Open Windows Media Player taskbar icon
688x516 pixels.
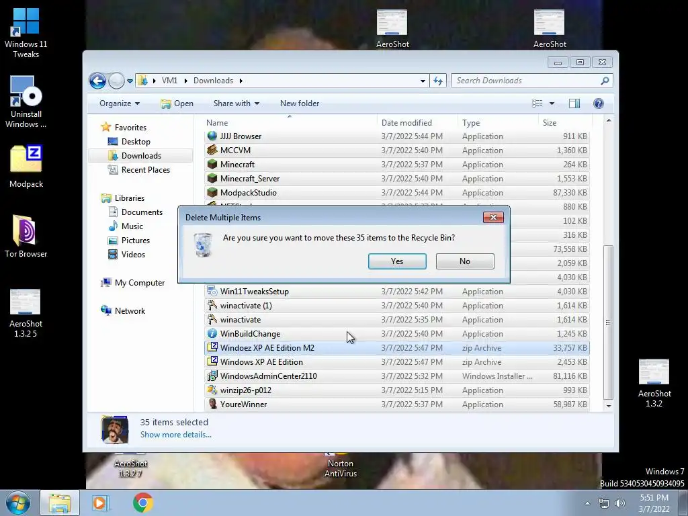(100, 503)
